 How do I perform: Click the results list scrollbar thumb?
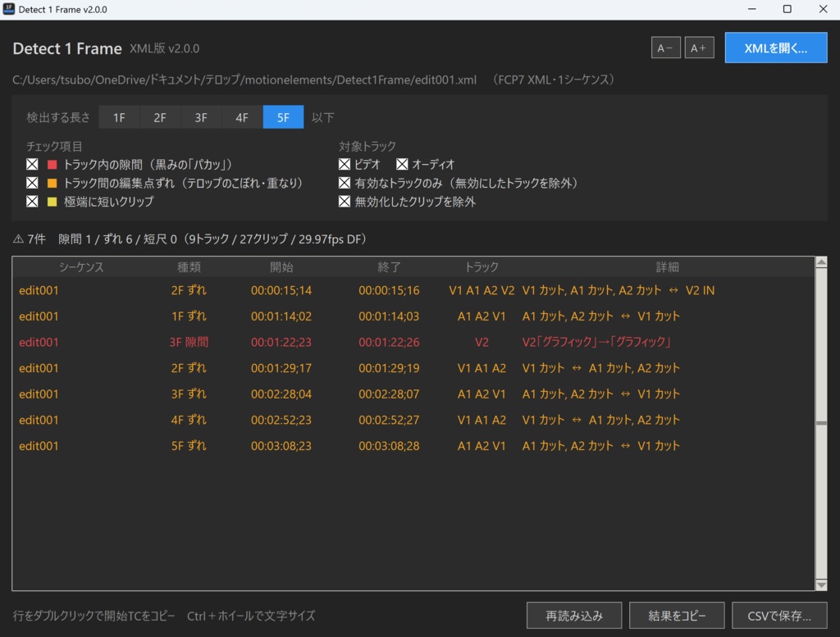pos(821,423)
